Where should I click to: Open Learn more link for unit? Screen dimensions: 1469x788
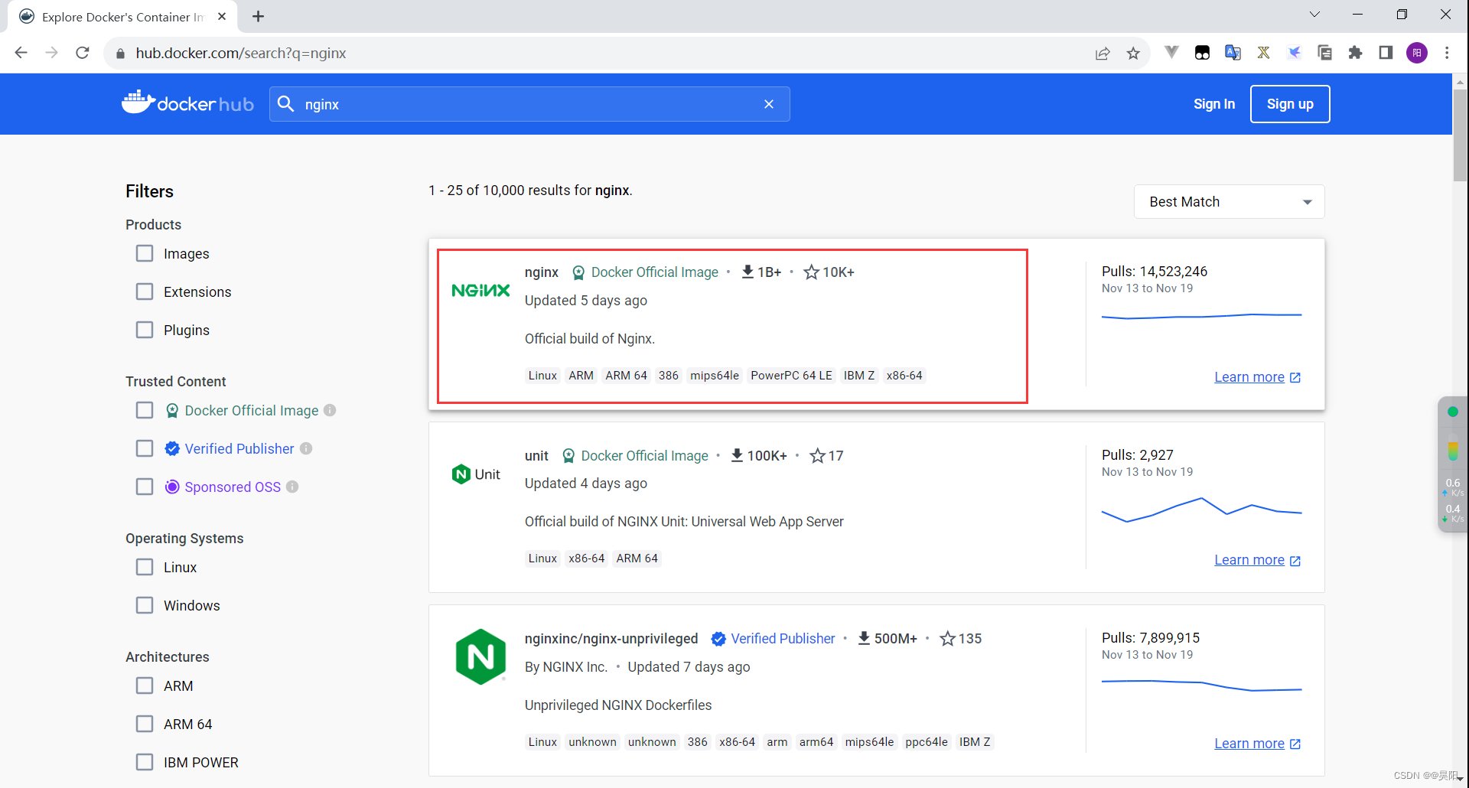coord(1257,560)
